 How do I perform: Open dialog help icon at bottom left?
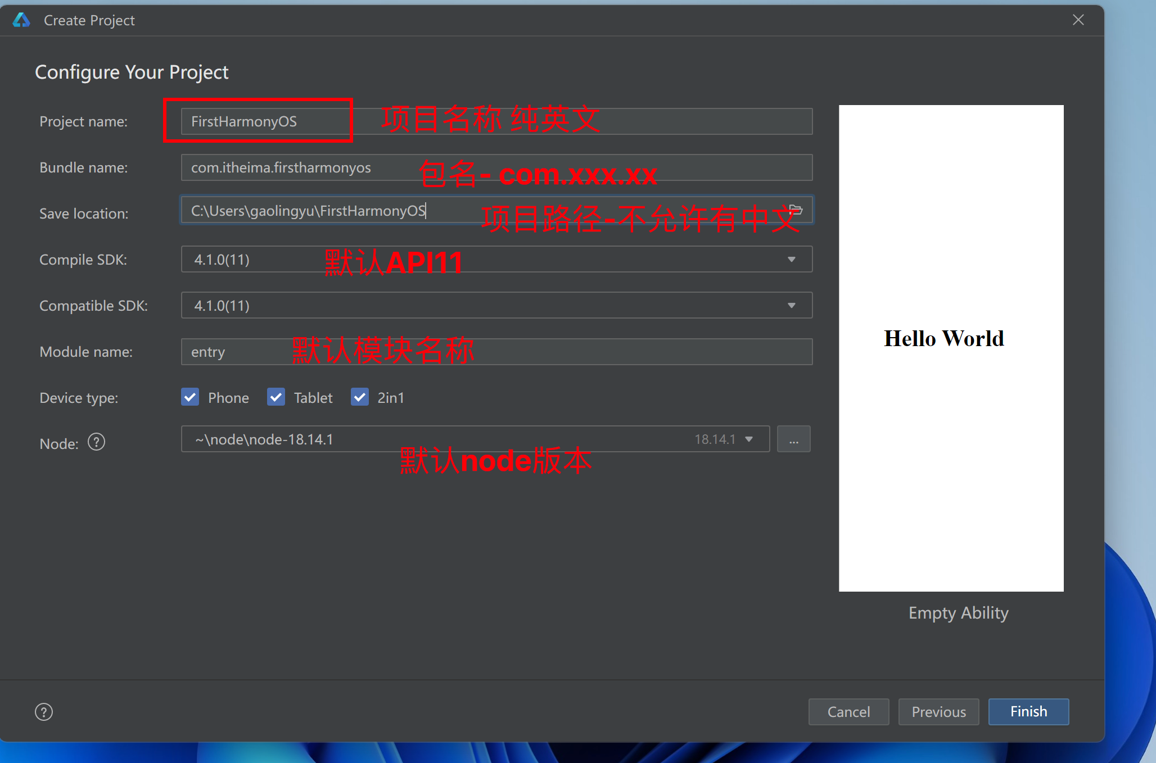click(x=44, y=712)
